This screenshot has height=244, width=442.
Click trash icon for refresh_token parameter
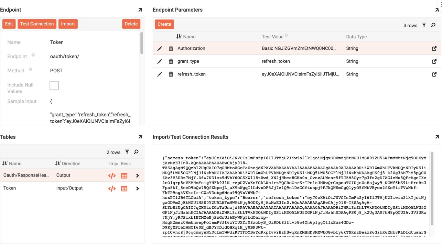(x=171, y=74)
